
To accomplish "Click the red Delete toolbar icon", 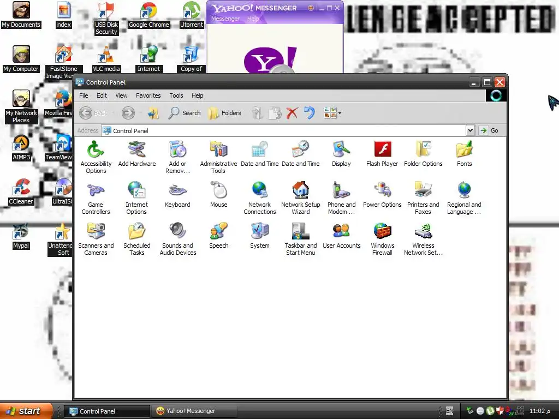I will [292, 113].
